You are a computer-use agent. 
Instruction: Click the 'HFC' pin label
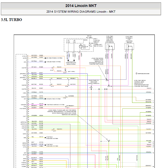coord(25,62)
